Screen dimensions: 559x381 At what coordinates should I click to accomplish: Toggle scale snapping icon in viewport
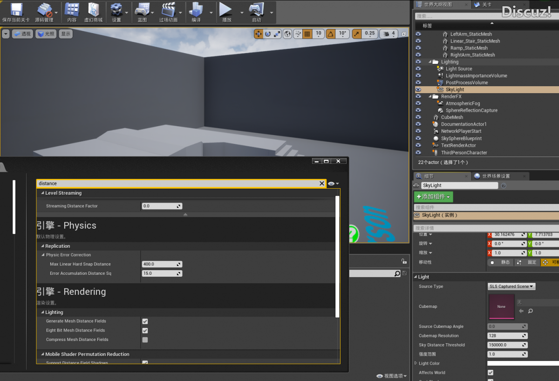[x=357, y=34]
